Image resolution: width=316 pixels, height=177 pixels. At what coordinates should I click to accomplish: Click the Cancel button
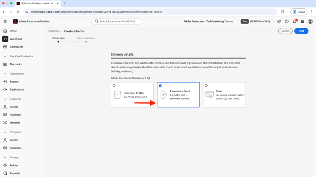click(x=285, y=31)
